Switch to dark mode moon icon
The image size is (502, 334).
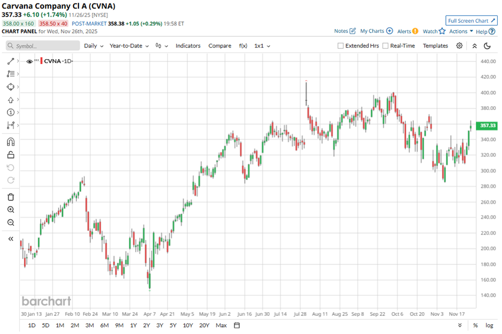coord(487,46)
